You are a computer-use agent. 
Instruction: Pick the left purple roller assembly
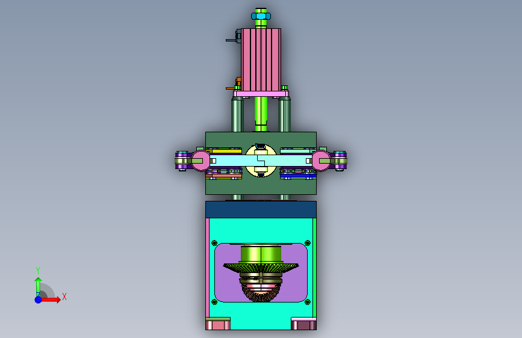[x=183, y=161]
